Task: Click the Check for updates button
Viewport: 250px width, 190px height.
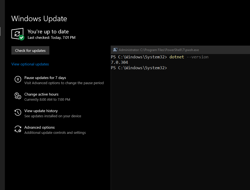Action: [x=30, y=50]
